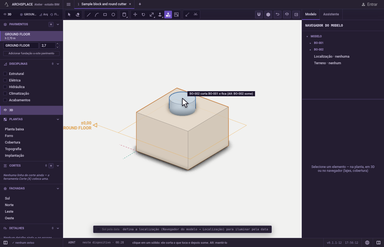Choose the rotate tool
The image size is (384, 247).
tap(143, 15)
